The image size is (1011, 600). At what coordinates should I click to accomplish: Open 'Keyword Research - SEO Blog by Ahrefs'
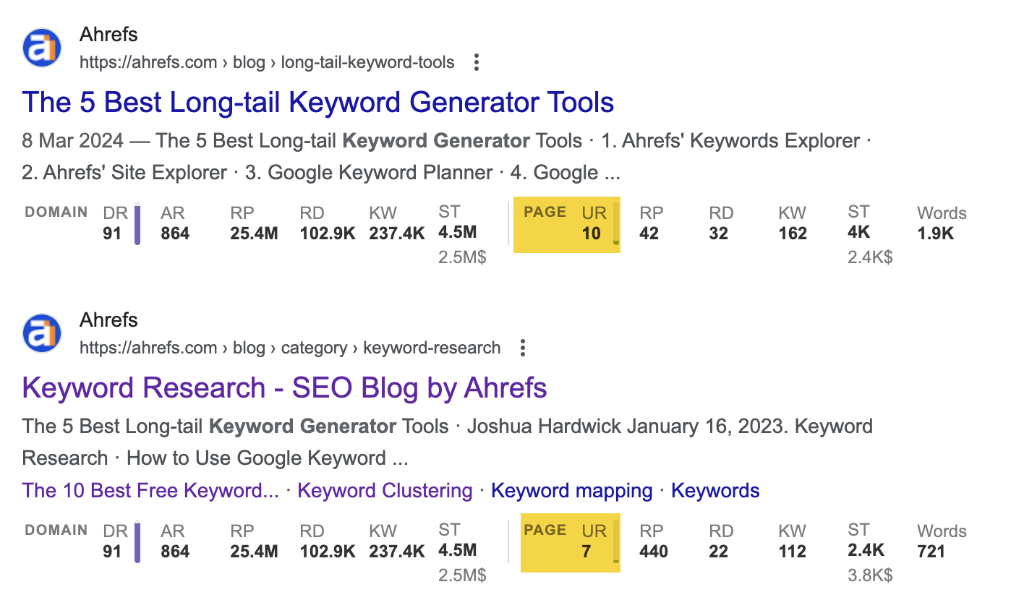tap(285, 387)
